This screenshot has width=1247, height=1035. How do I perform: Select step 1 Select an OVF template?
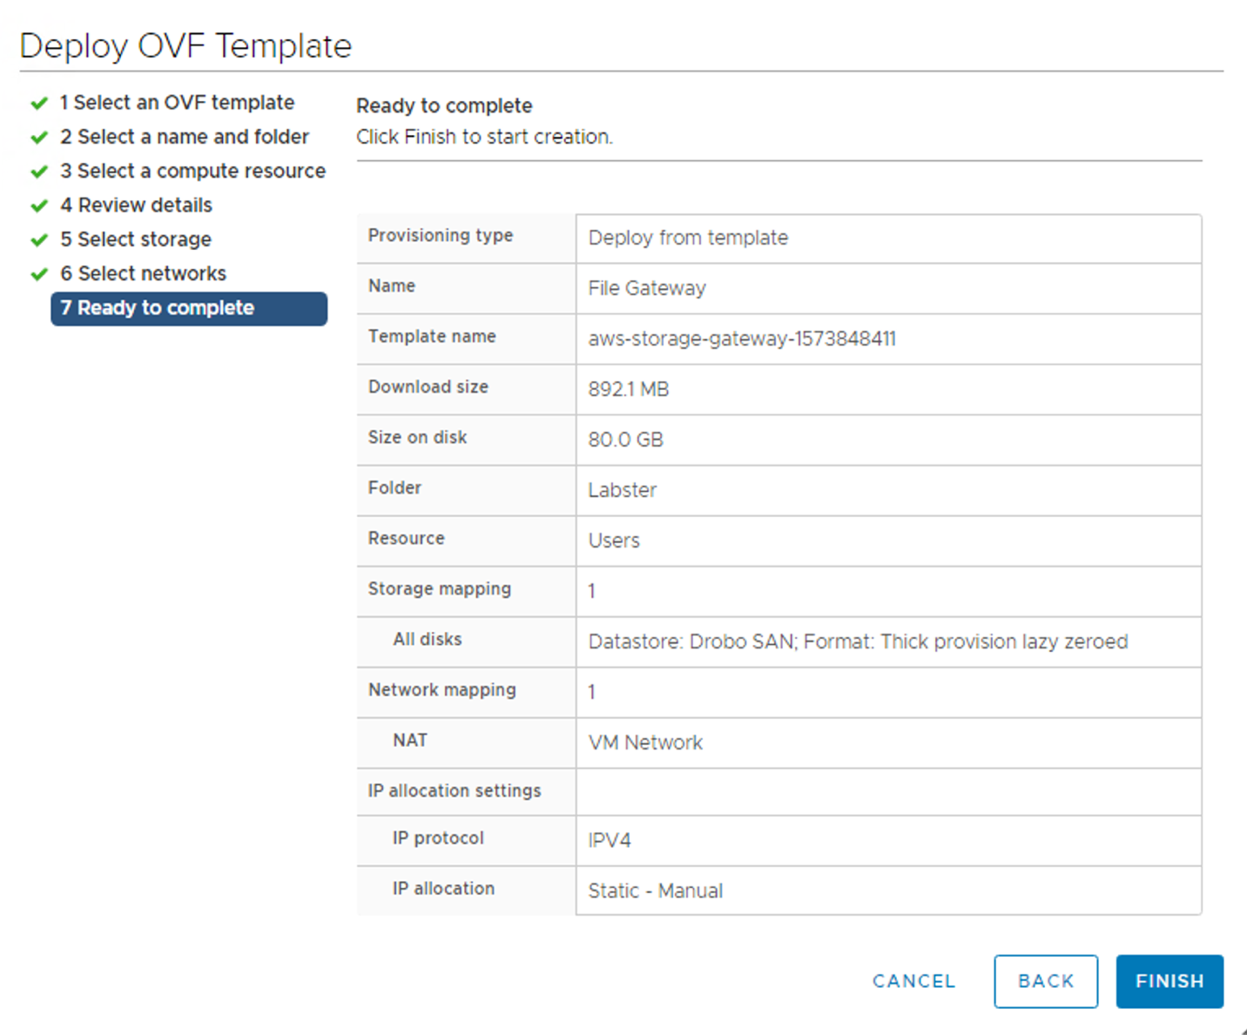[x=177, y=103]
